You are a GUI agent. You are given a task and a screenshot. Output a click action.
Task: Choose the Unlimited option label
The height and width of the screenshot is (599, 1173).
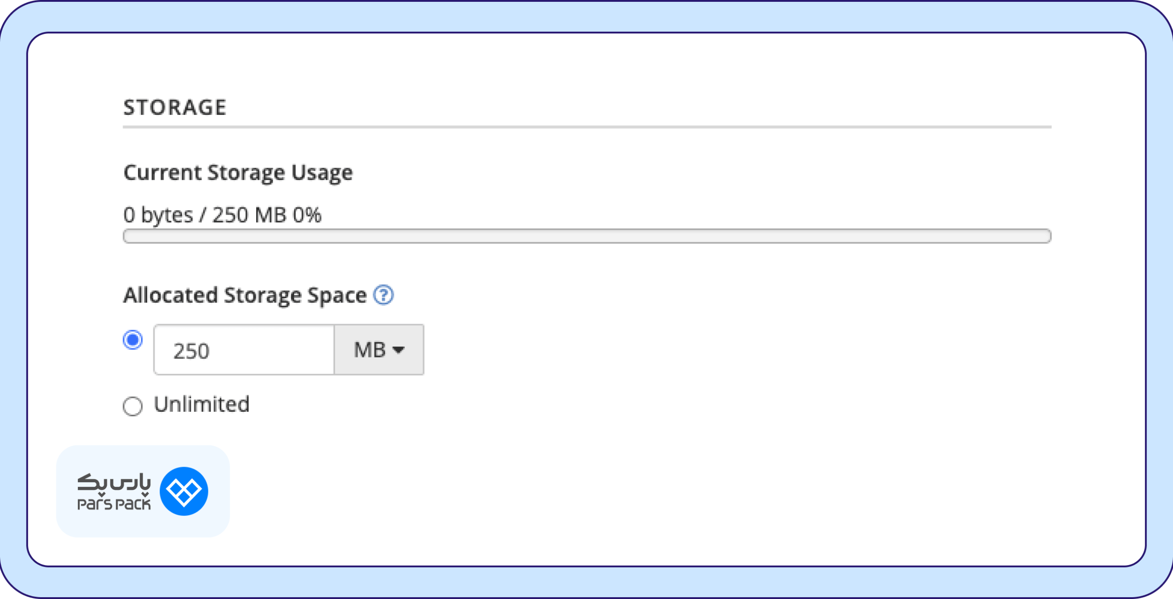click(202, 404)
